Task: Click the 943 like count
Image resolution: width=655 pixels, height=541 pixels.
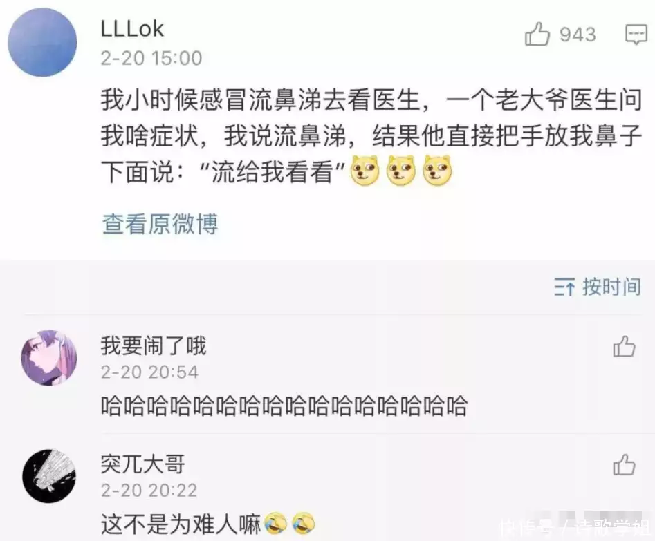Action: tap(578, 35)
